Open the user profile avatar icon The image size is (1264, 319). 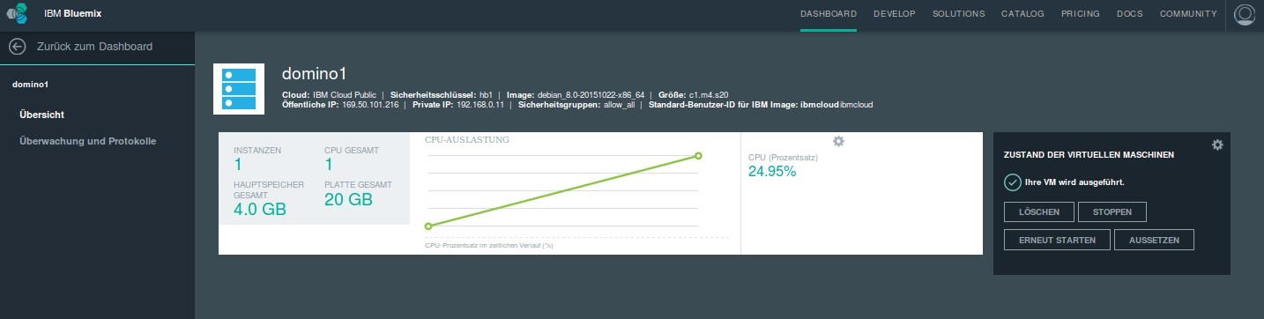[1245, 15]
